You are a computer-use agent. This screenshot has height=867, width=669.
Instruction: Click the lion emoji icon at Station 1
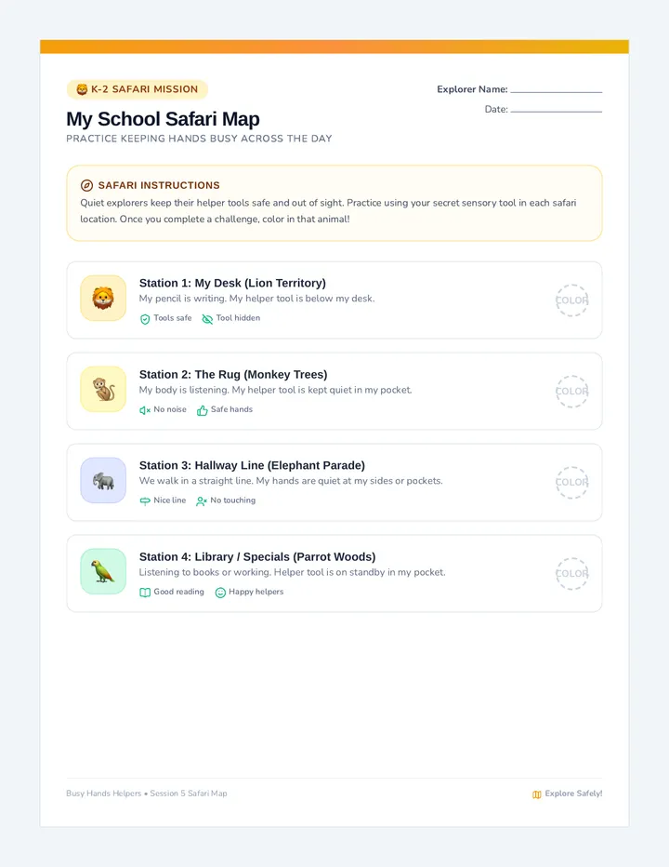tap(103, 299)
